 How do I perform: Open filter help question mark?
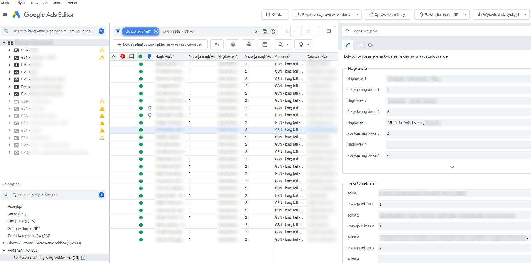click(x=273, y=31)
